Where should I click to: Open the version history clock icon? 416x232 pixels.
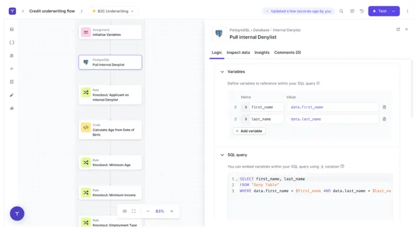coord(362,11)
